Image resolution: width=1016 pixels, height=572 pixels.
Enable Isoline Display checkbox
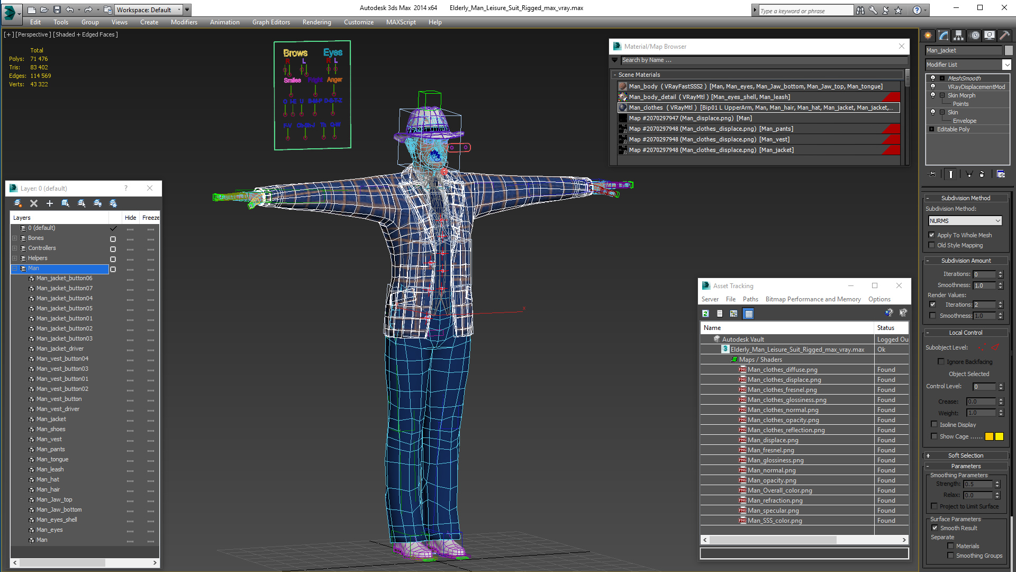tap(934, 424)
